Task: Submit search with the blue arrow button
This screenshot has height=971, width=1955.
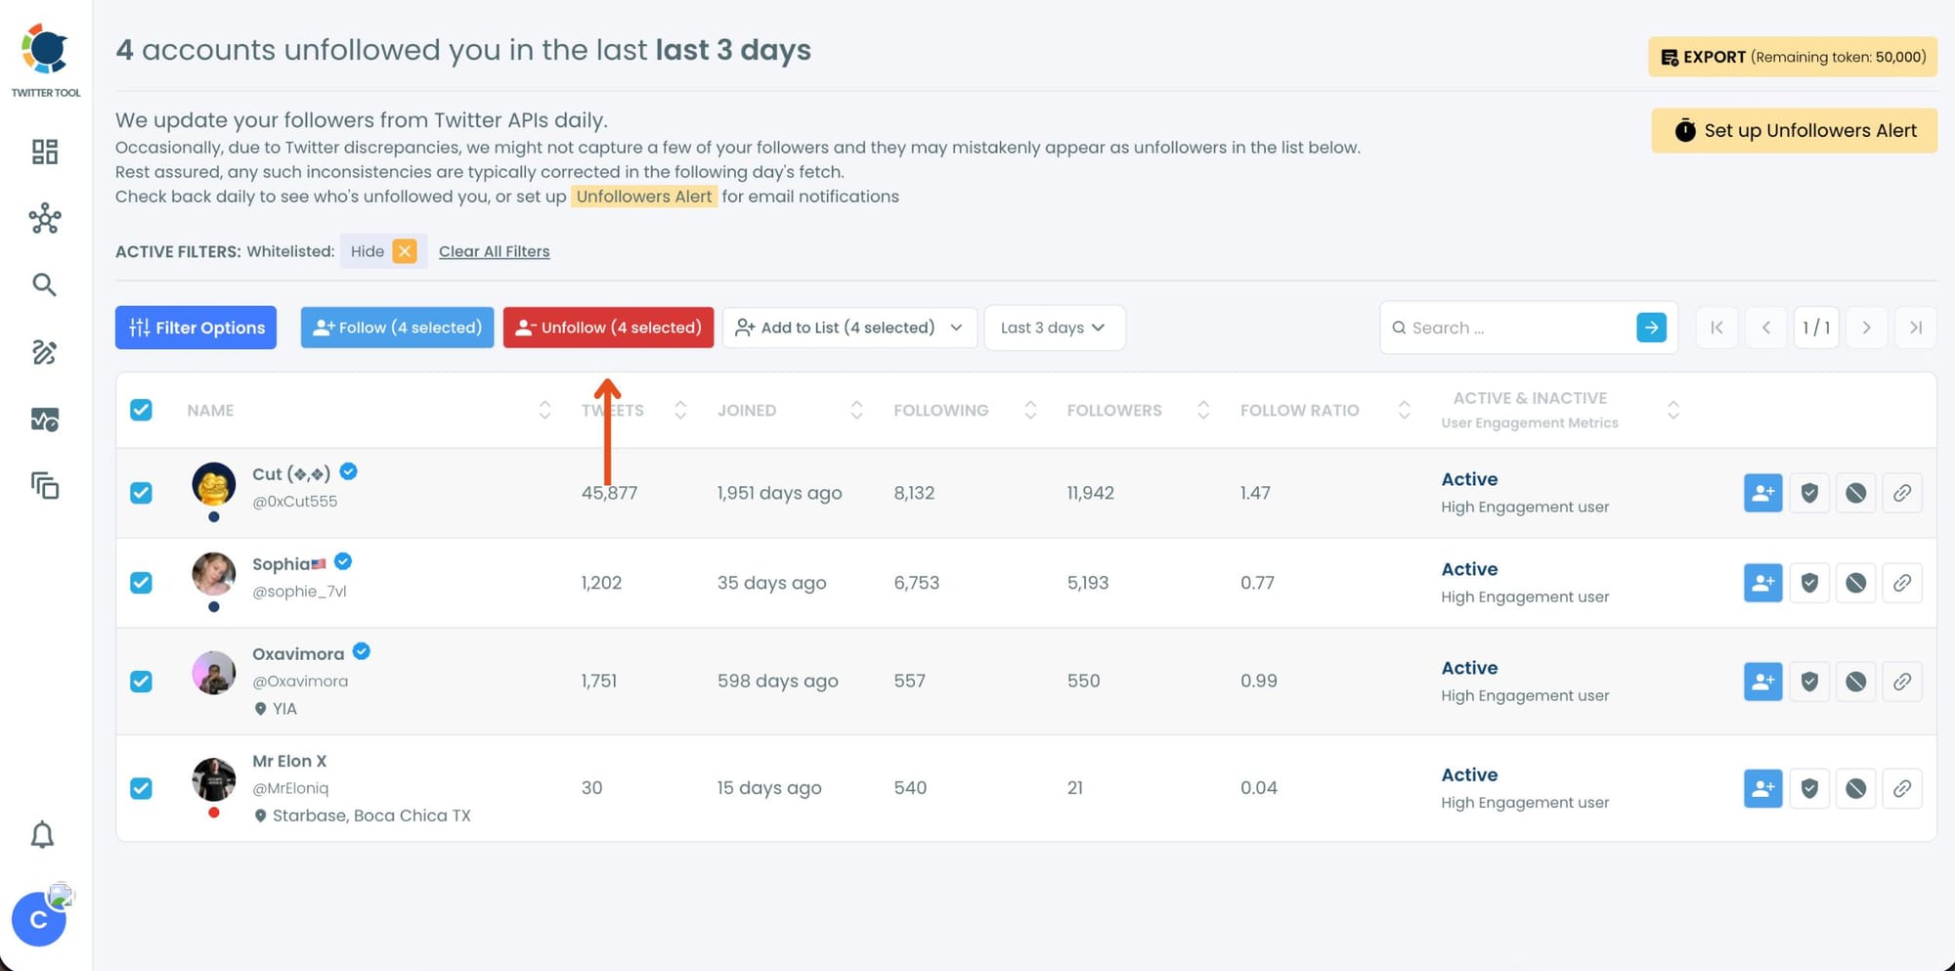Action: pyautogui.click(x=1651, y=328)
